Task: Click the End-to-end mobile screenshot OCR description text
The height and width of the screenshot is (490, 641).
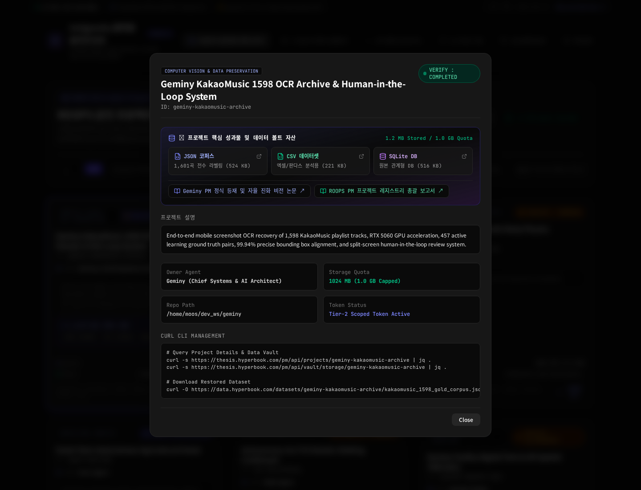Action: (316, 240)
